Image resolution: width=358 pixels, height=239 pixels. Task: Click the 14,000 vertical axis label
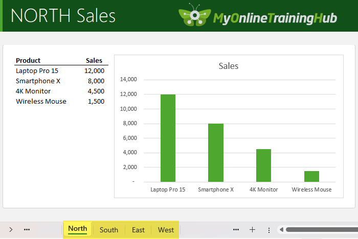pos(128,79)
